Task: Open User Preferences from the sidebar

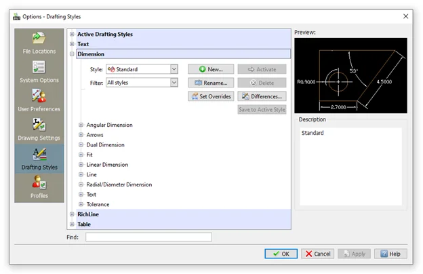Action: point(39,100)
